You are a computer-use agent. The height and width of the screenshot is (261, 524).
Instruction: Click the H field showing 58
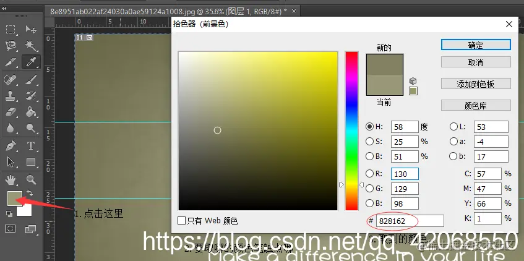click(x=405, y=127)
